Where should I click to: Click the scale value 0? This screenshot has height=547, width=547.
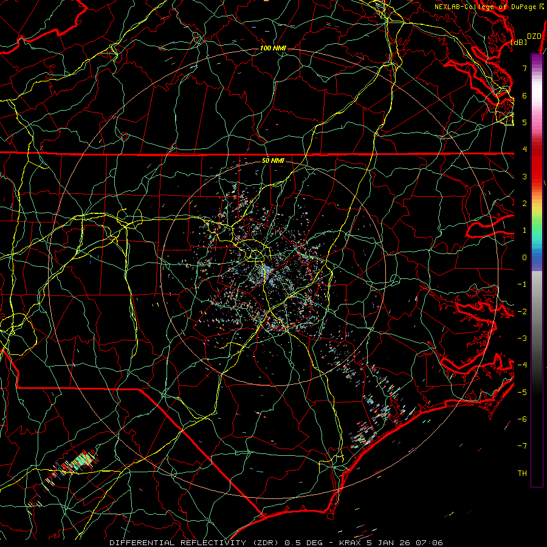coord(525,258)
